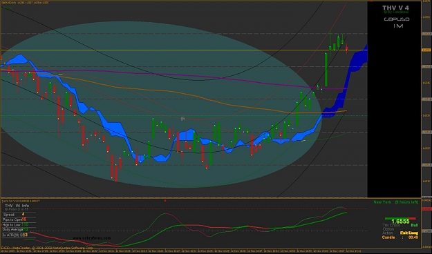Click the GBPUSD,M1 chart header text

pos(25,3)
